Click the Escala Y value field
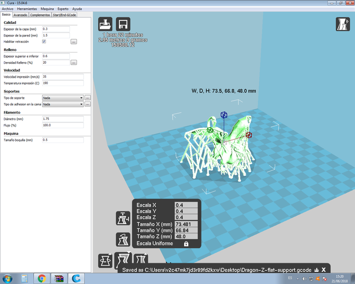Viewport: 355px width, 284px height. point(186,211)
